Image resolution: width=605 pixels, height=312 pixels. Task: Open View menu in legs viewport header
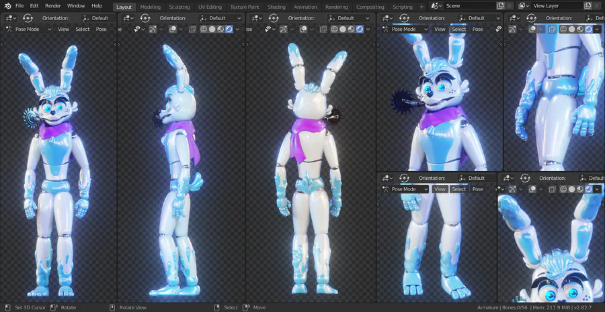point(440,189)
